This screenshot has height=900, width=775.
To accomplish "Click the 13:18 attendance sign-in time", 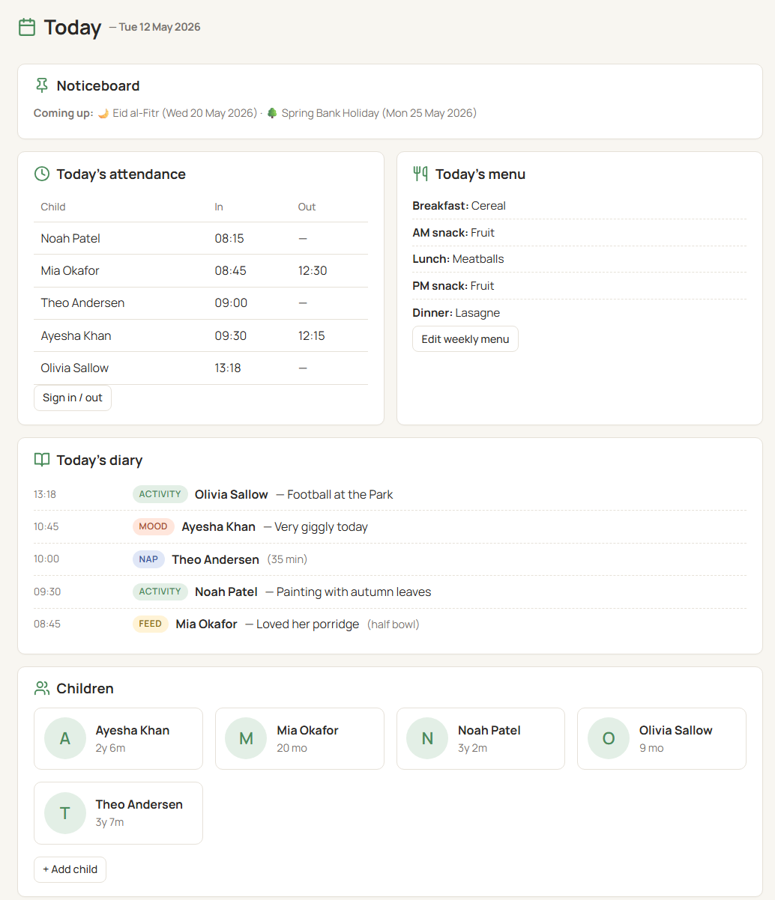I will [x=228, y=368].
